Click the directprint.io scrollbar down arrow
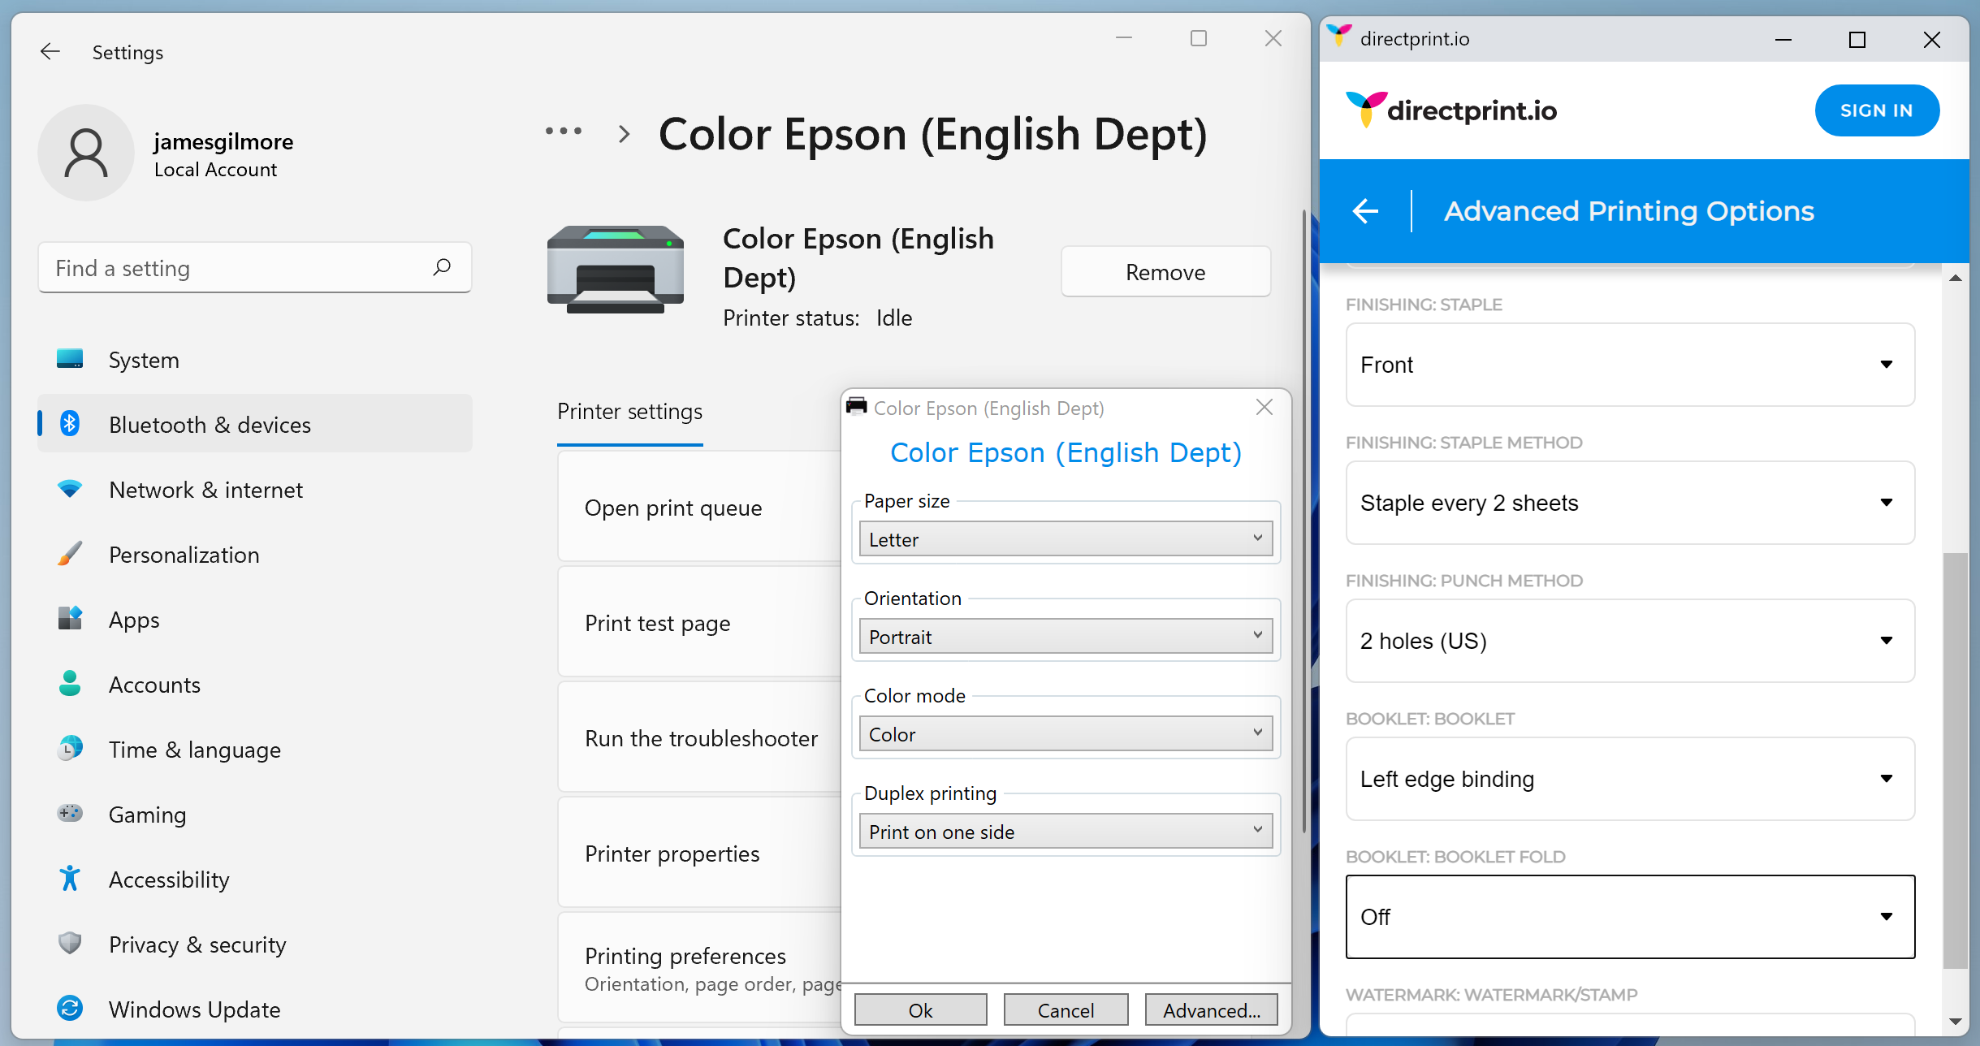The width and height of the screenshot is (1980, 1046). click(x=1956, y=1022)
